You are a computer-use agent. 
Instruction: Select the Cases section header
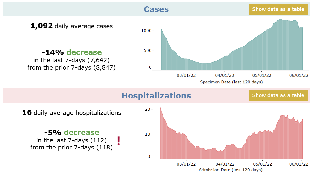pos(156,9)
